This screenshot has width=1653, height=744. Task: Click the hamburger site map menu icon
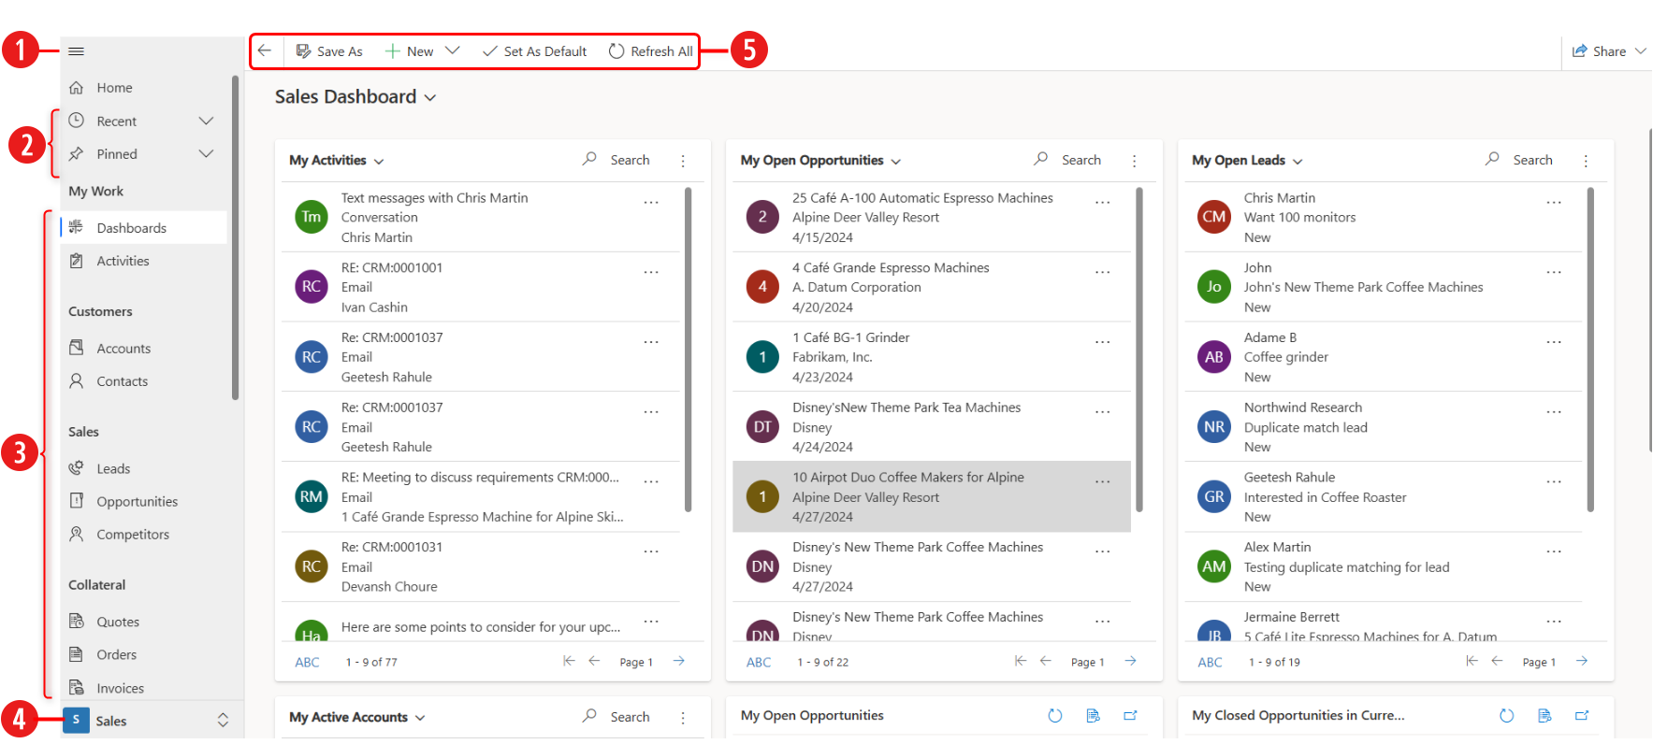[77, 51]
